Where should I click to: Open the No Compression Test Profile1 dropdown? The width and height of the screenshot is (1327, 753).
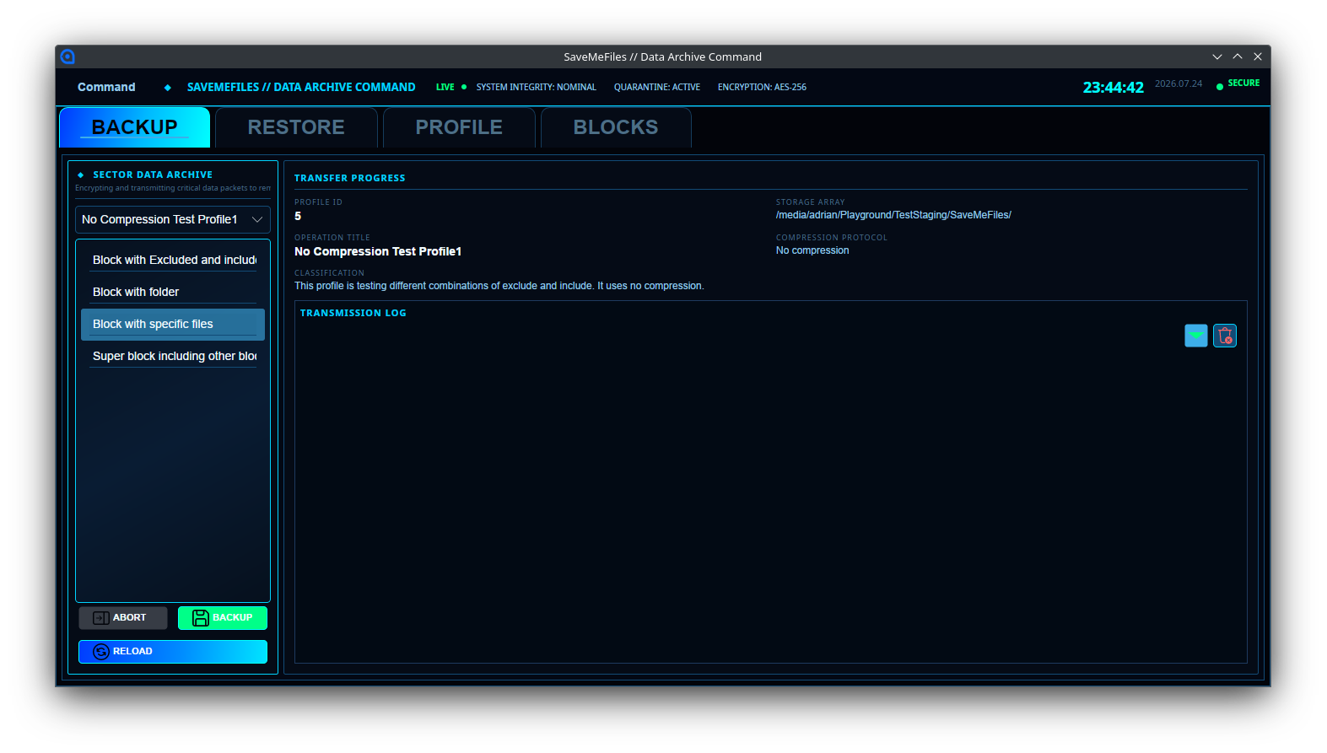coord(173,219)
